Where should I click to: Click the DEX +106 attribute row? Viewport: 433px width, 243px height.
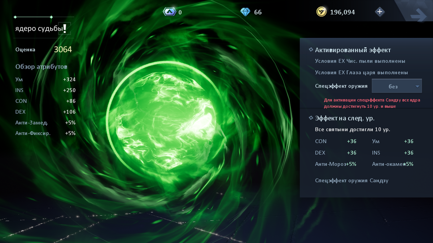tap(45, 112)
